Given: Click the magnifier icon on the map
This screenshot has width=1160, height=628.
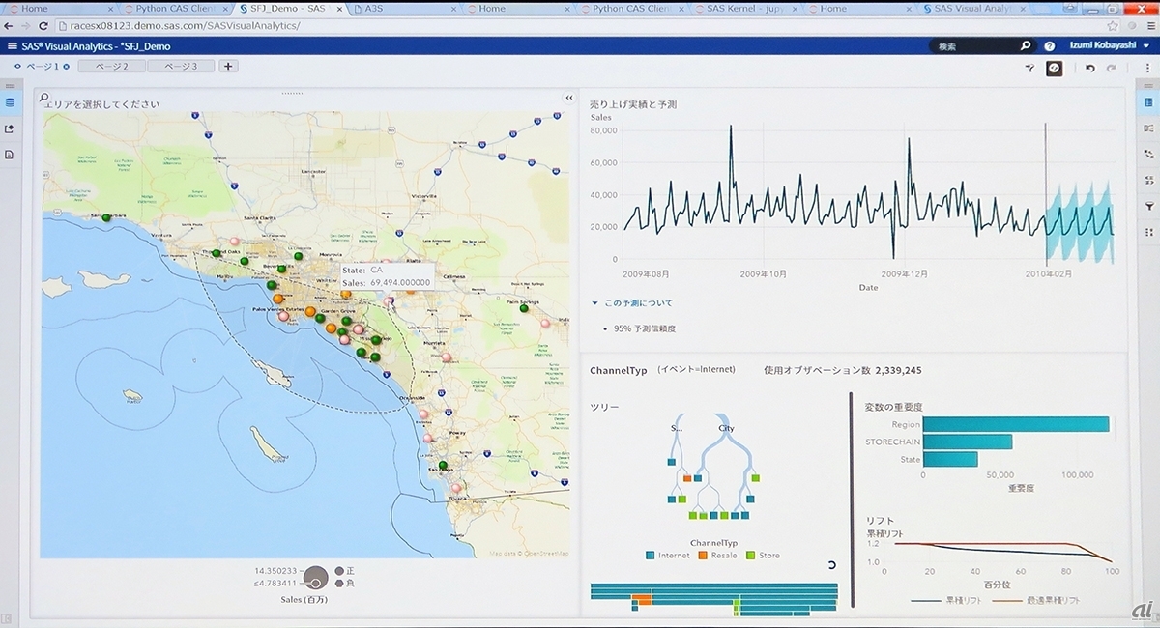Looking at the screenshot, I should click(44, 98).
